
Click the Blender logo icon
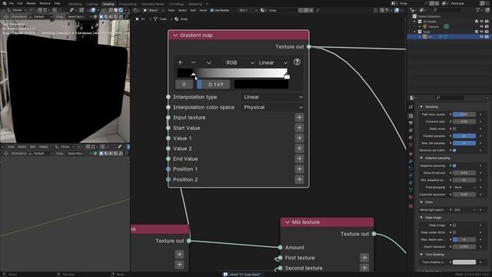point(5,3)
